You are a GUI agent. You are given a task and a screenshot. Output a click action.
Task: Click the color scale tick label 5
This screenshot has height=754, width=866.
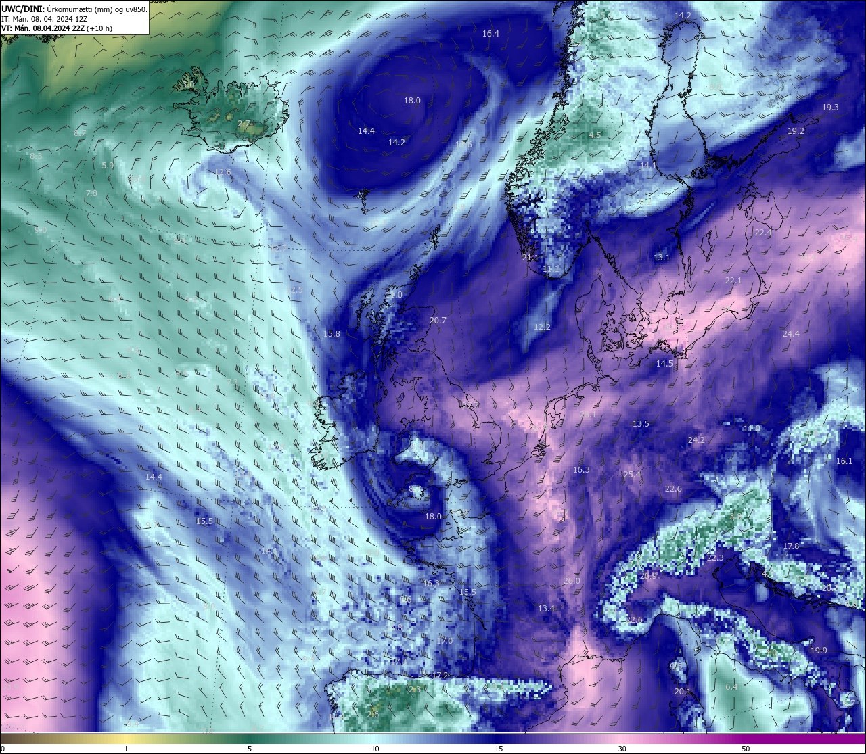(x=250, y=749)
